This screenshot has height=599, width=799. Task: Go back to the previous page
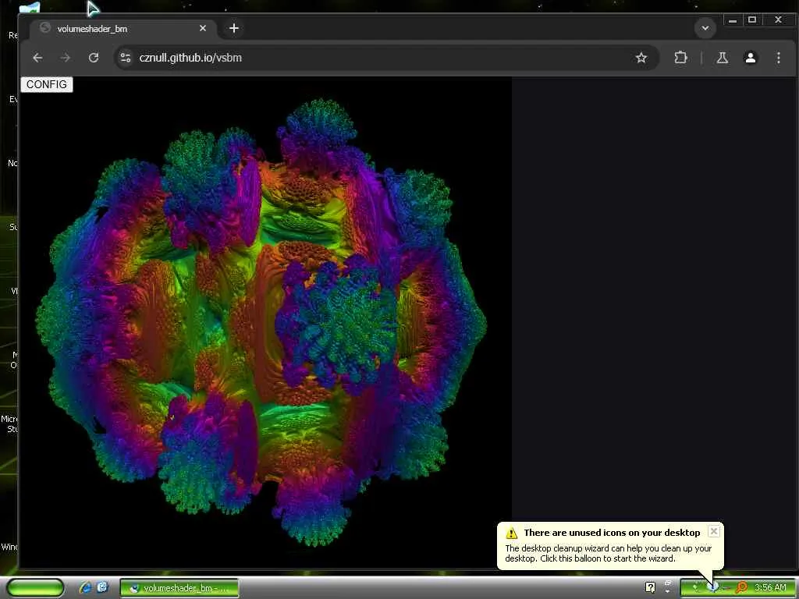(37, 58)
